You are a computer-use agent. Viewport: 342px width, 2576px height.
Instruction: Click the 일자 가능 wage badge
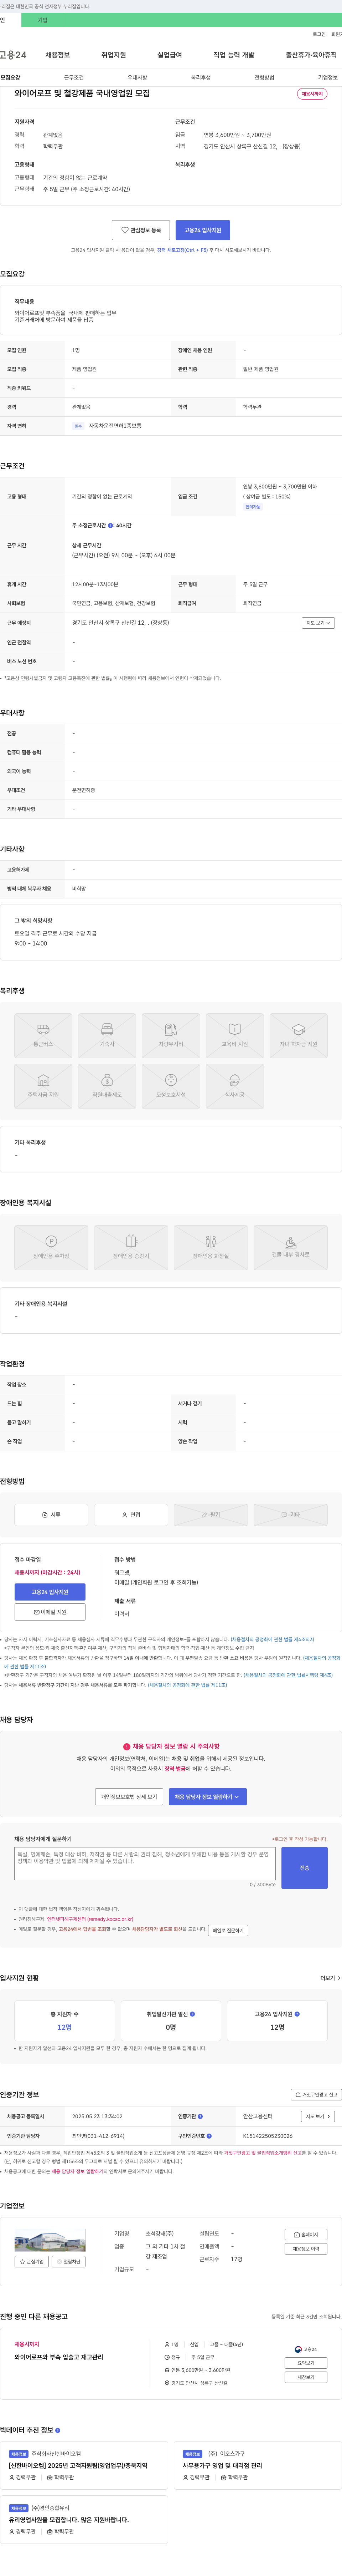pos(253,507)
